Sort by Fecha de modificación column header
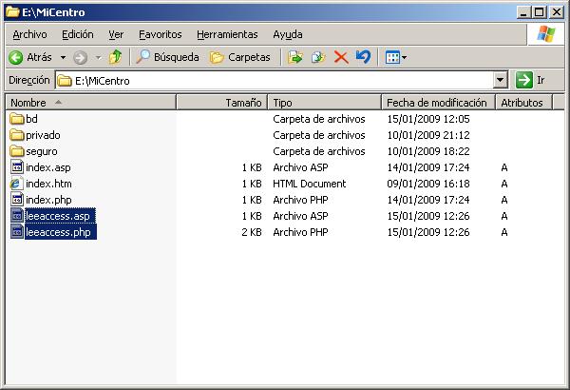This screenshot has height=390, width=570. click(436, 102)
